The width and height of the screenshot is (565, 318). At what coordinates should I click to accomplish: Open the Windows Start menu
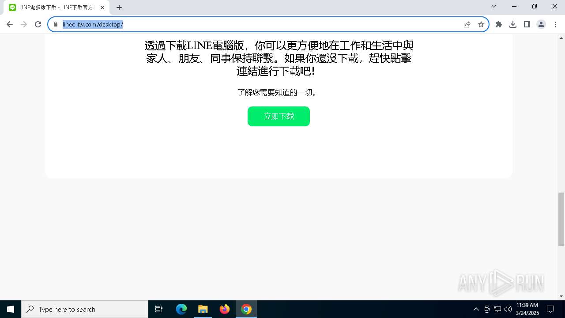click(x=11, y=309)
